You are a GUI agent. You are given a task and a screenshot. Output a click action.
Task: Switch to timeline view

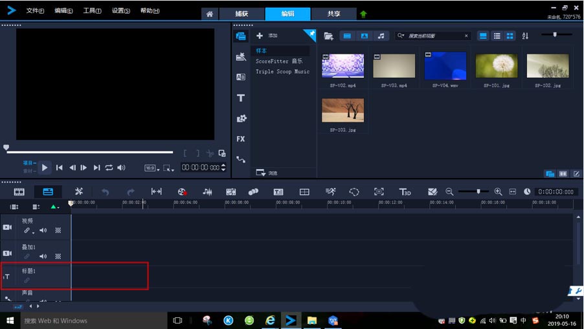[48, 192]
